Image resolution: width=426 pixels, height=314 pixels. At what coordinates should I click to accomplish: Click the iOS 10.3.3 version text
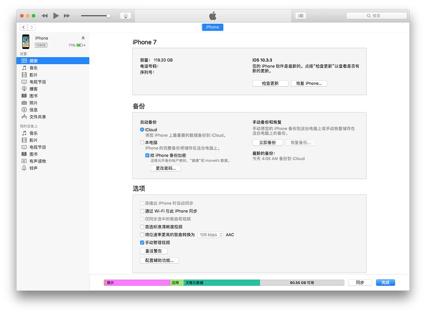click(262, 60)
